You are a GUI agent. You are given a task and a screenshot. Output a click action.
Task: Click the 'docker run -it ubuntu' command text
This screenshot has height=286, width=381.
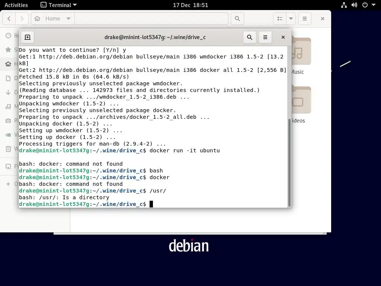coord(185,150)
